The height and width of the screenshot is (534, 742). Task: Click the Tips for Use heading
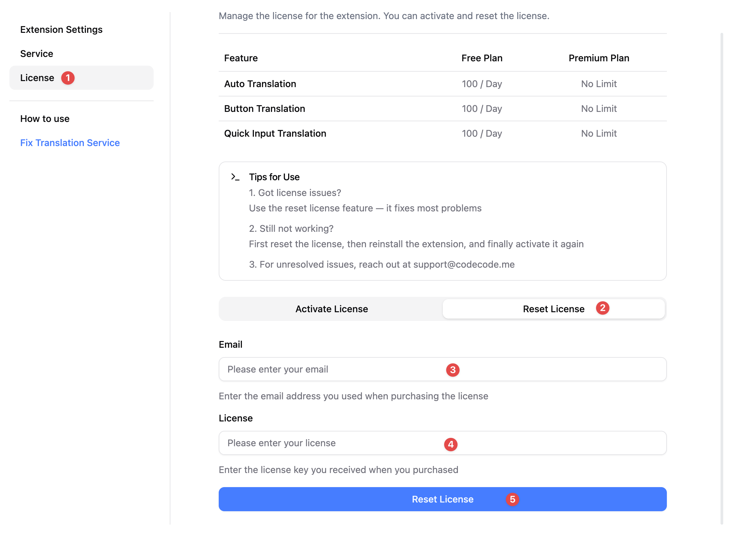click(274, 177)
